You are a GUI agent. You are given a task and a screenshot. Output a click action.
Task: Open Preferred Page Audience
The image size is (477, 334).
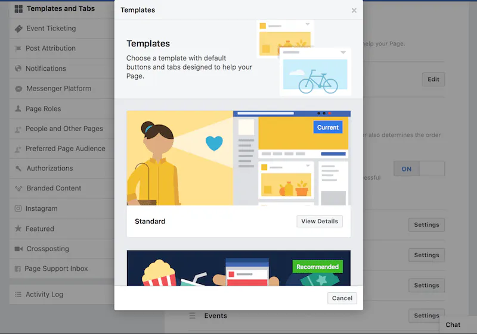click(62, 148)
